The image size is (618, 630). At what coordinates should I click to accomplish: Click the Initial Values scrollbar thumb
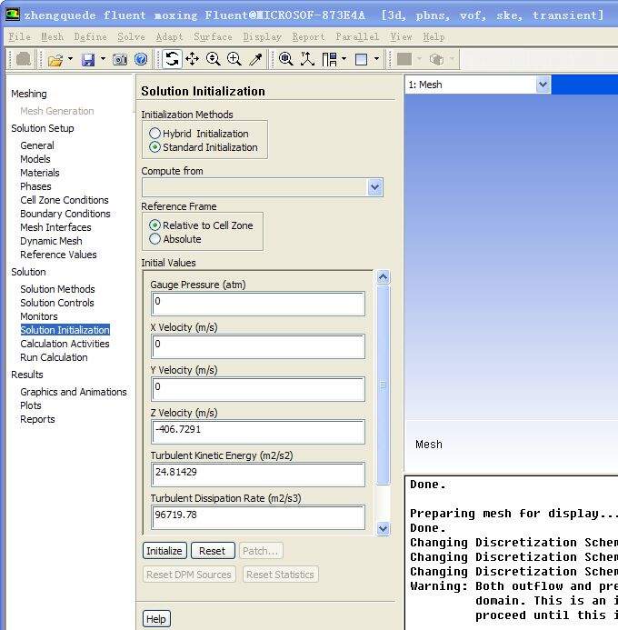point(384,385)
